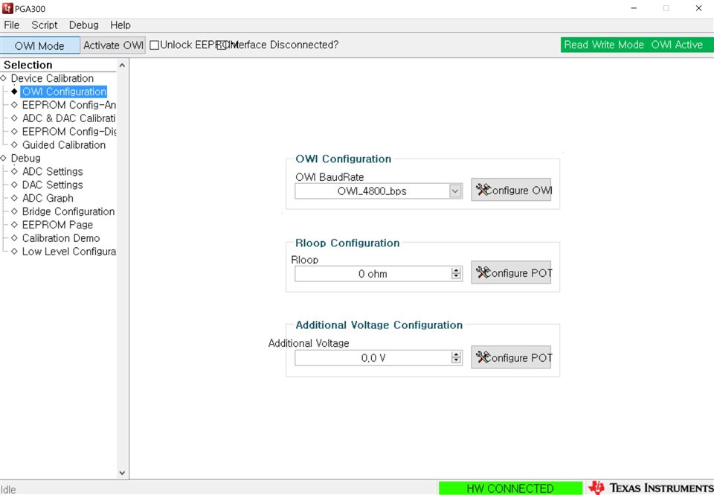Click diamond bullet beside EEPROM Page

point(14,224)
